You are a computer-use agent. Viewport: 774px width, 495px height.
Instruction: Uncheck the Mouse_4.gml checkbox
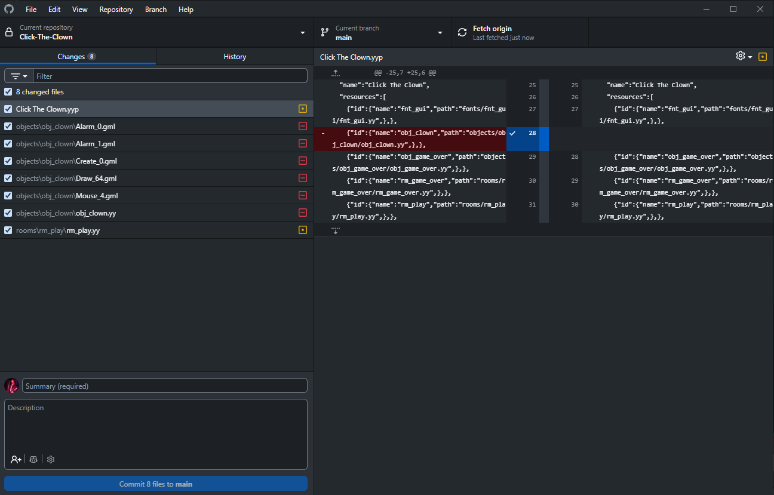8,196
